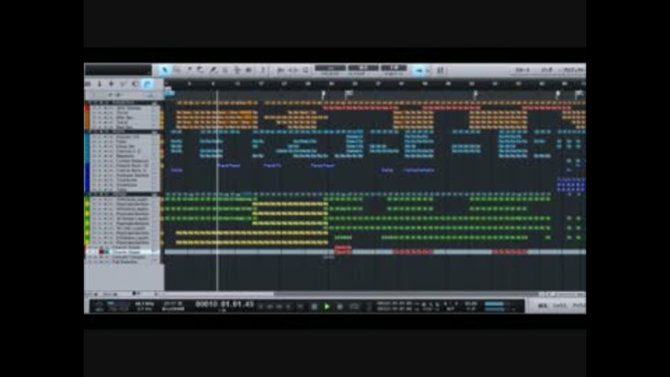Select the Paint pencil tool
Image resolution: width=670 pixels, height=377 pixels.
click(213, 70)
